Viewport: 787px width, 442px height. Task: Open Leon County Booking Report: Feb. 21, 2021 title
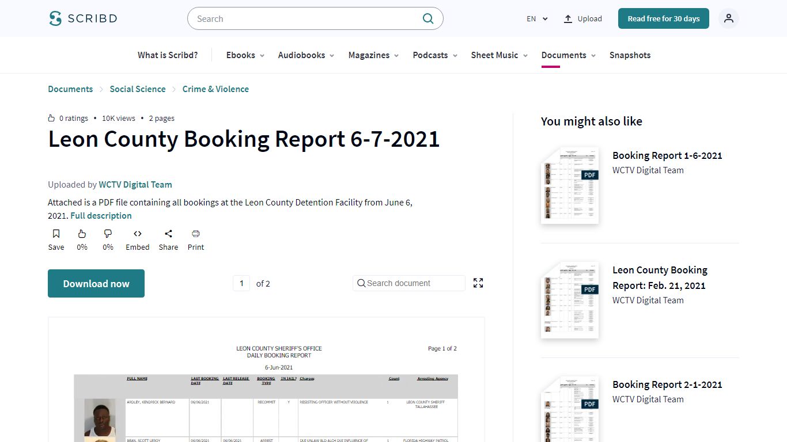click(x=660, y=277)
